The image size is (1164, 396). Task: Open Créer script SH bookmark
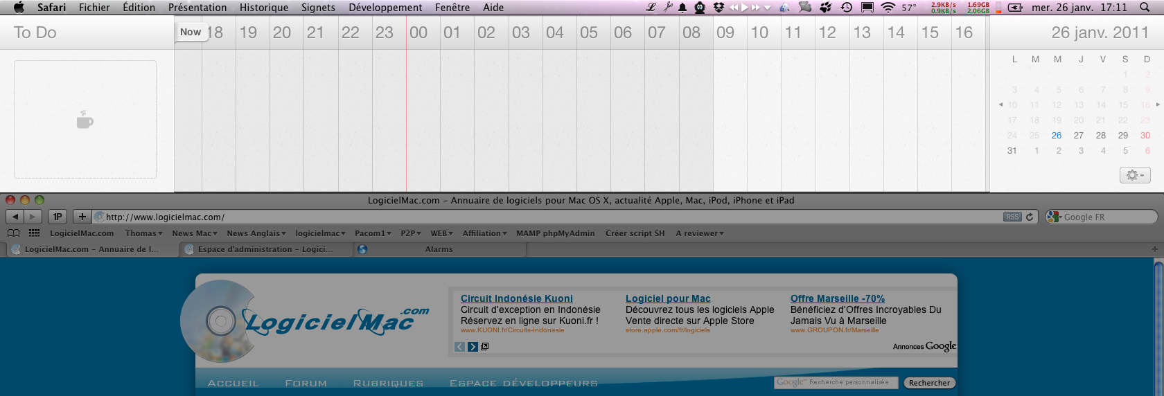click(635, 233)
